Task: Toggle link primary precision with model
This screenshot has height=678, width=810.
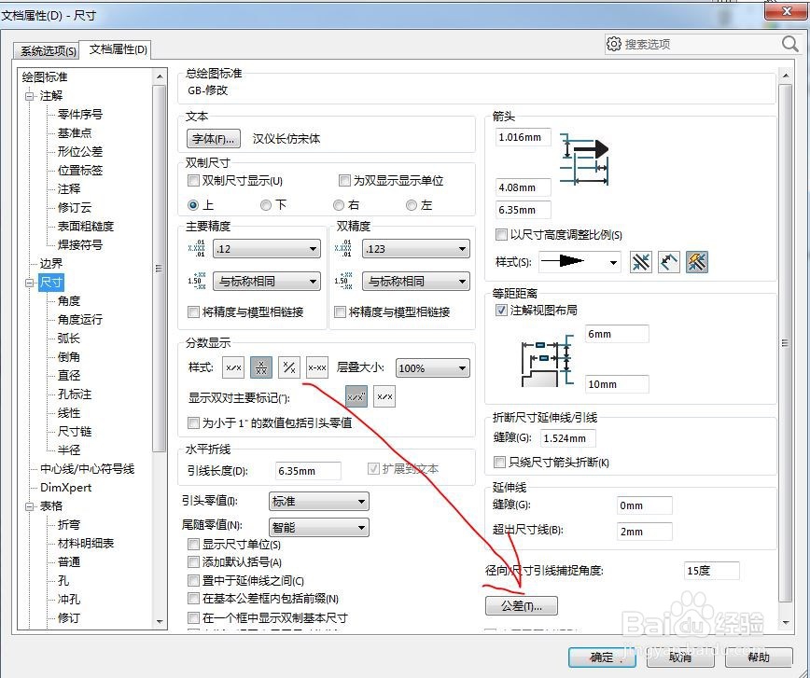Action: [193, 311]
